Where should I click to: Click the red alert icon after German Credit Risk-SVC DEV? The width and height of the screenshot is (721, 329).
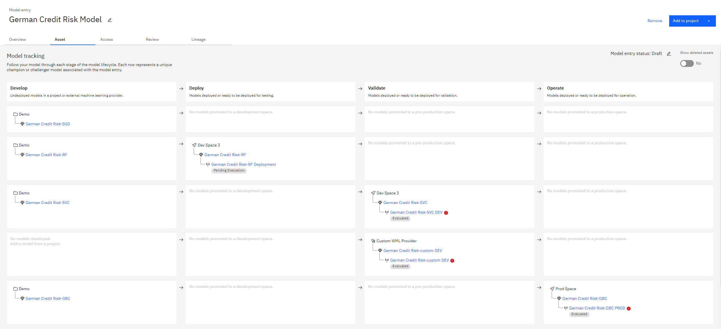coord(446,213)
